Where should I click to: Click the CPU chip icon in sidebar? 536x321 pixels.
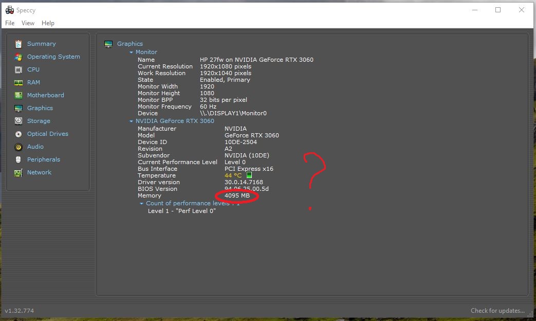(19, 69)
